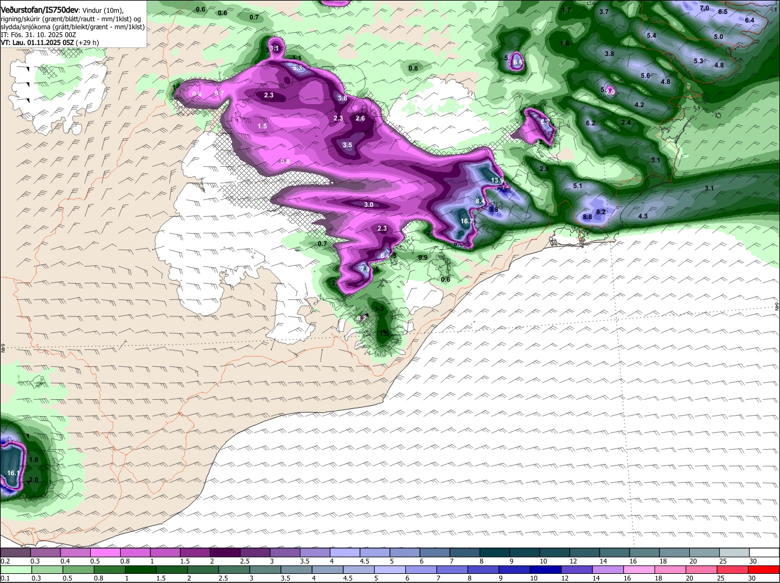Click the precipitation value 8.4 on the map
Viewport: 780px width, 583px height.
480,201
